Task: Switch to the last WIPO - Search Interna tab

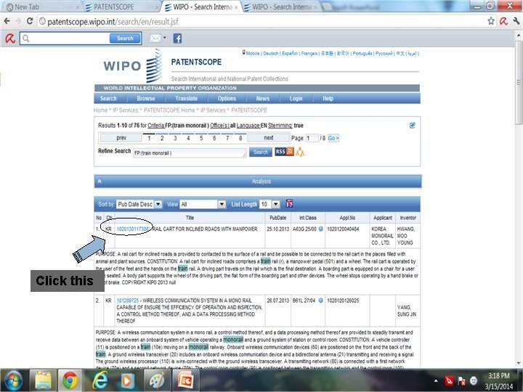Action: pos(280,7)
